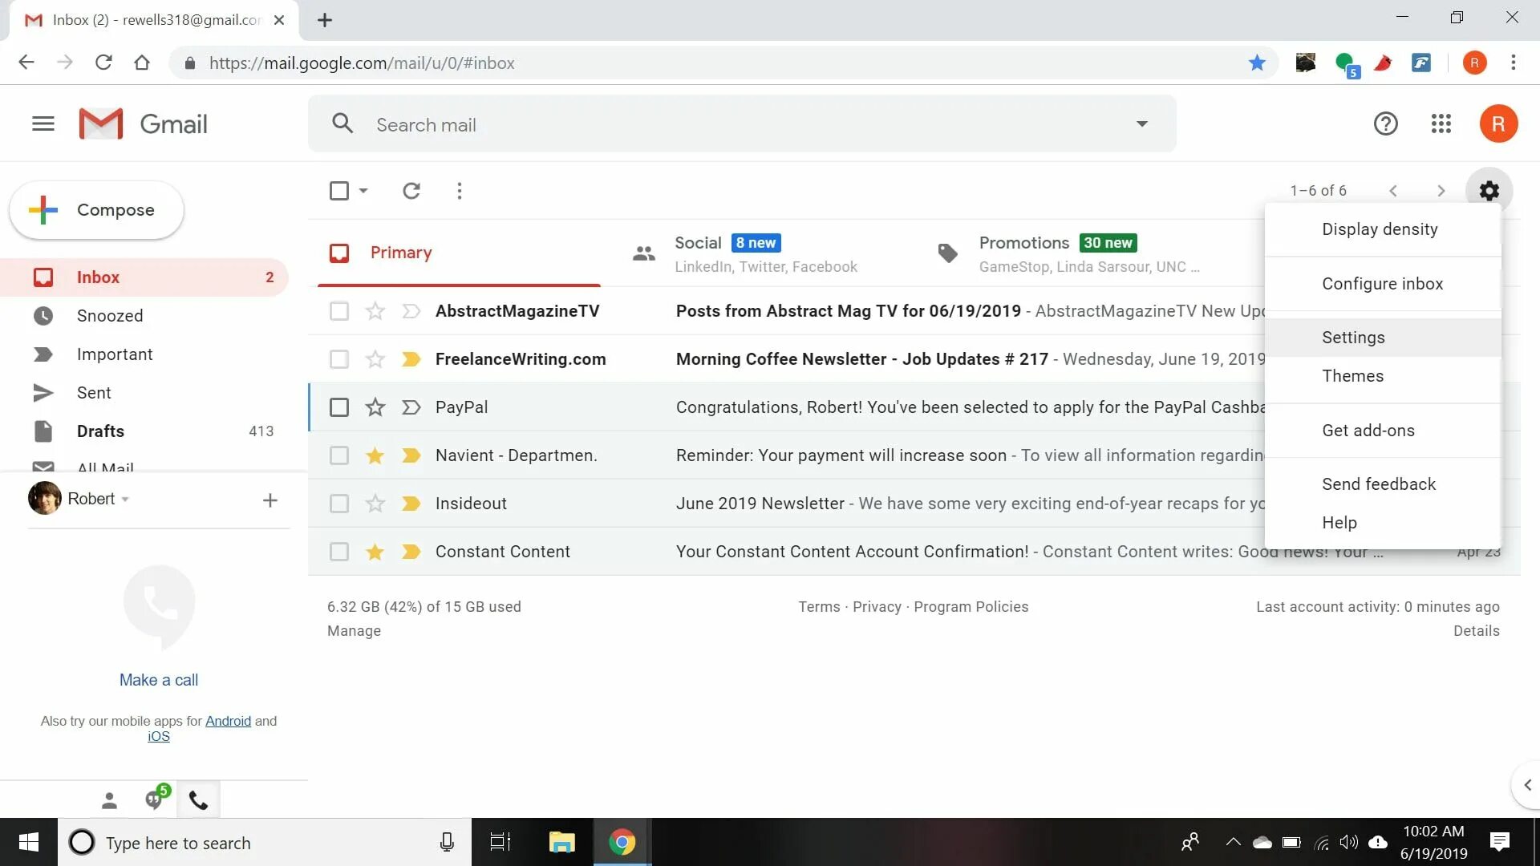Click the Search mail magnifier icon
Viewport: 1540px width, 866px height.
(x=344, y=123)
